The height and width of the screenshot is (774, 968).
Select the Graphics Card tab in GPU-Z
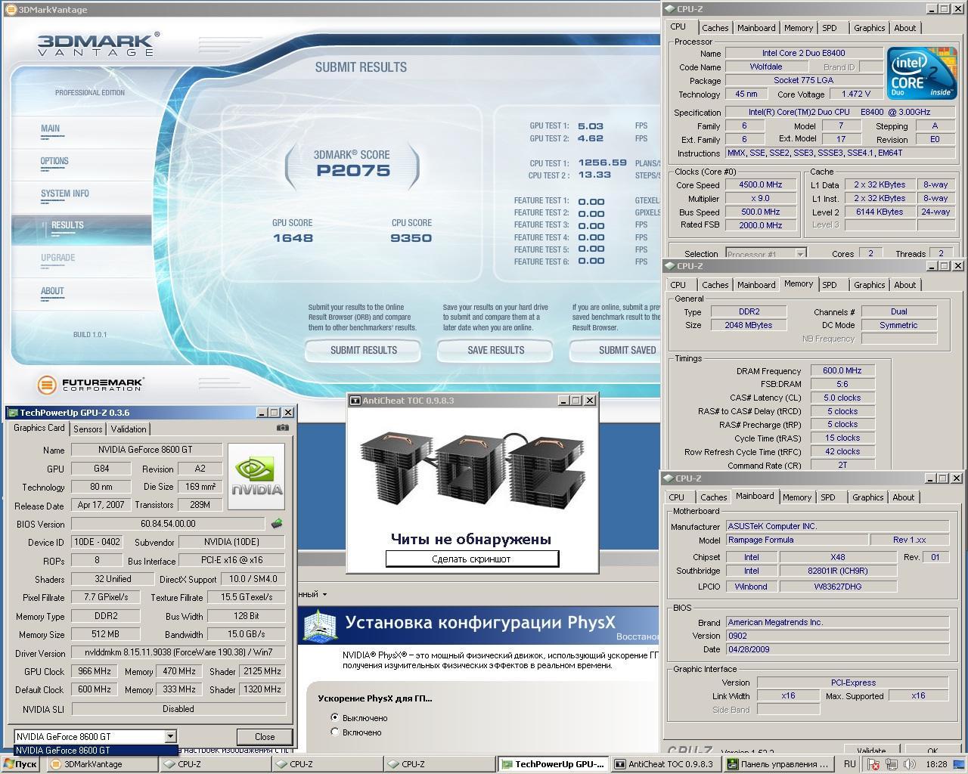pyautogui.click(x=39, y=428)
